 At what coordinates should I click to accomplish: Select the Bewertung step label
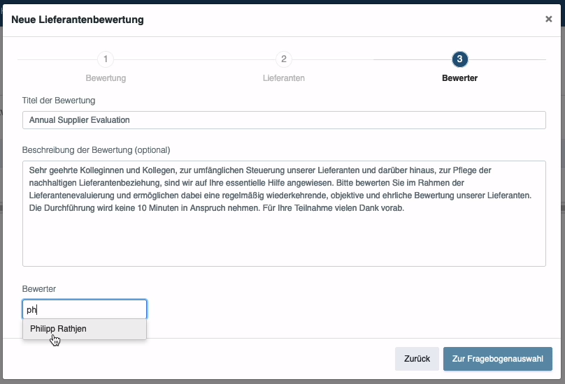tap(106, 78)
